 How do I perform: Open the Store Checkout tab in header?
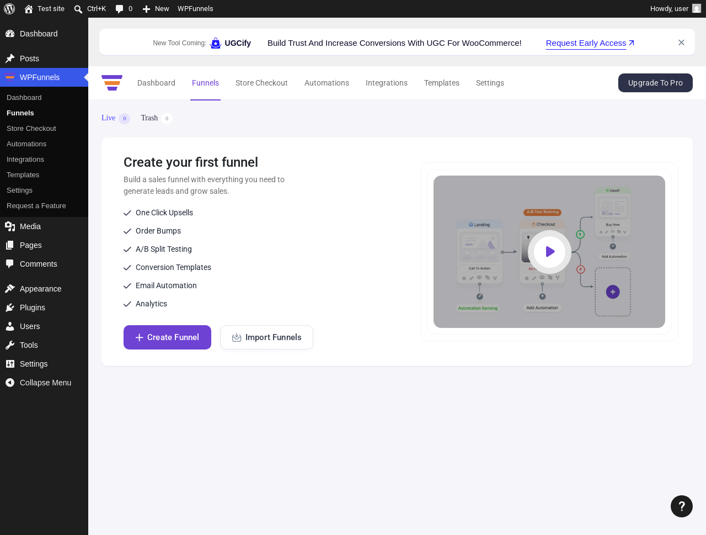(x=261, y=83)
